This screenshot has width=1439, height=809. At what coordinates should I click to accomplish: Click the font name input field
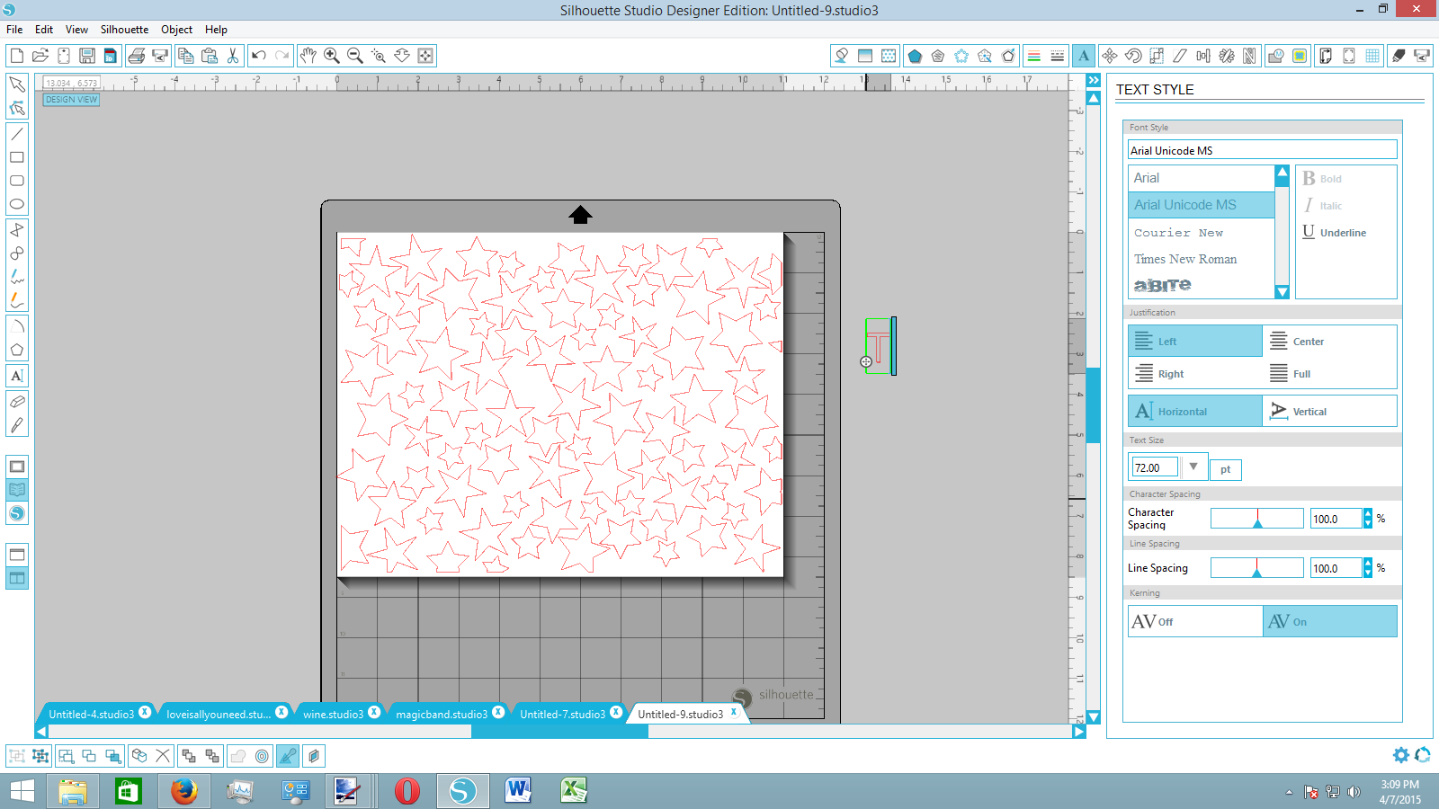(1262, 150)
